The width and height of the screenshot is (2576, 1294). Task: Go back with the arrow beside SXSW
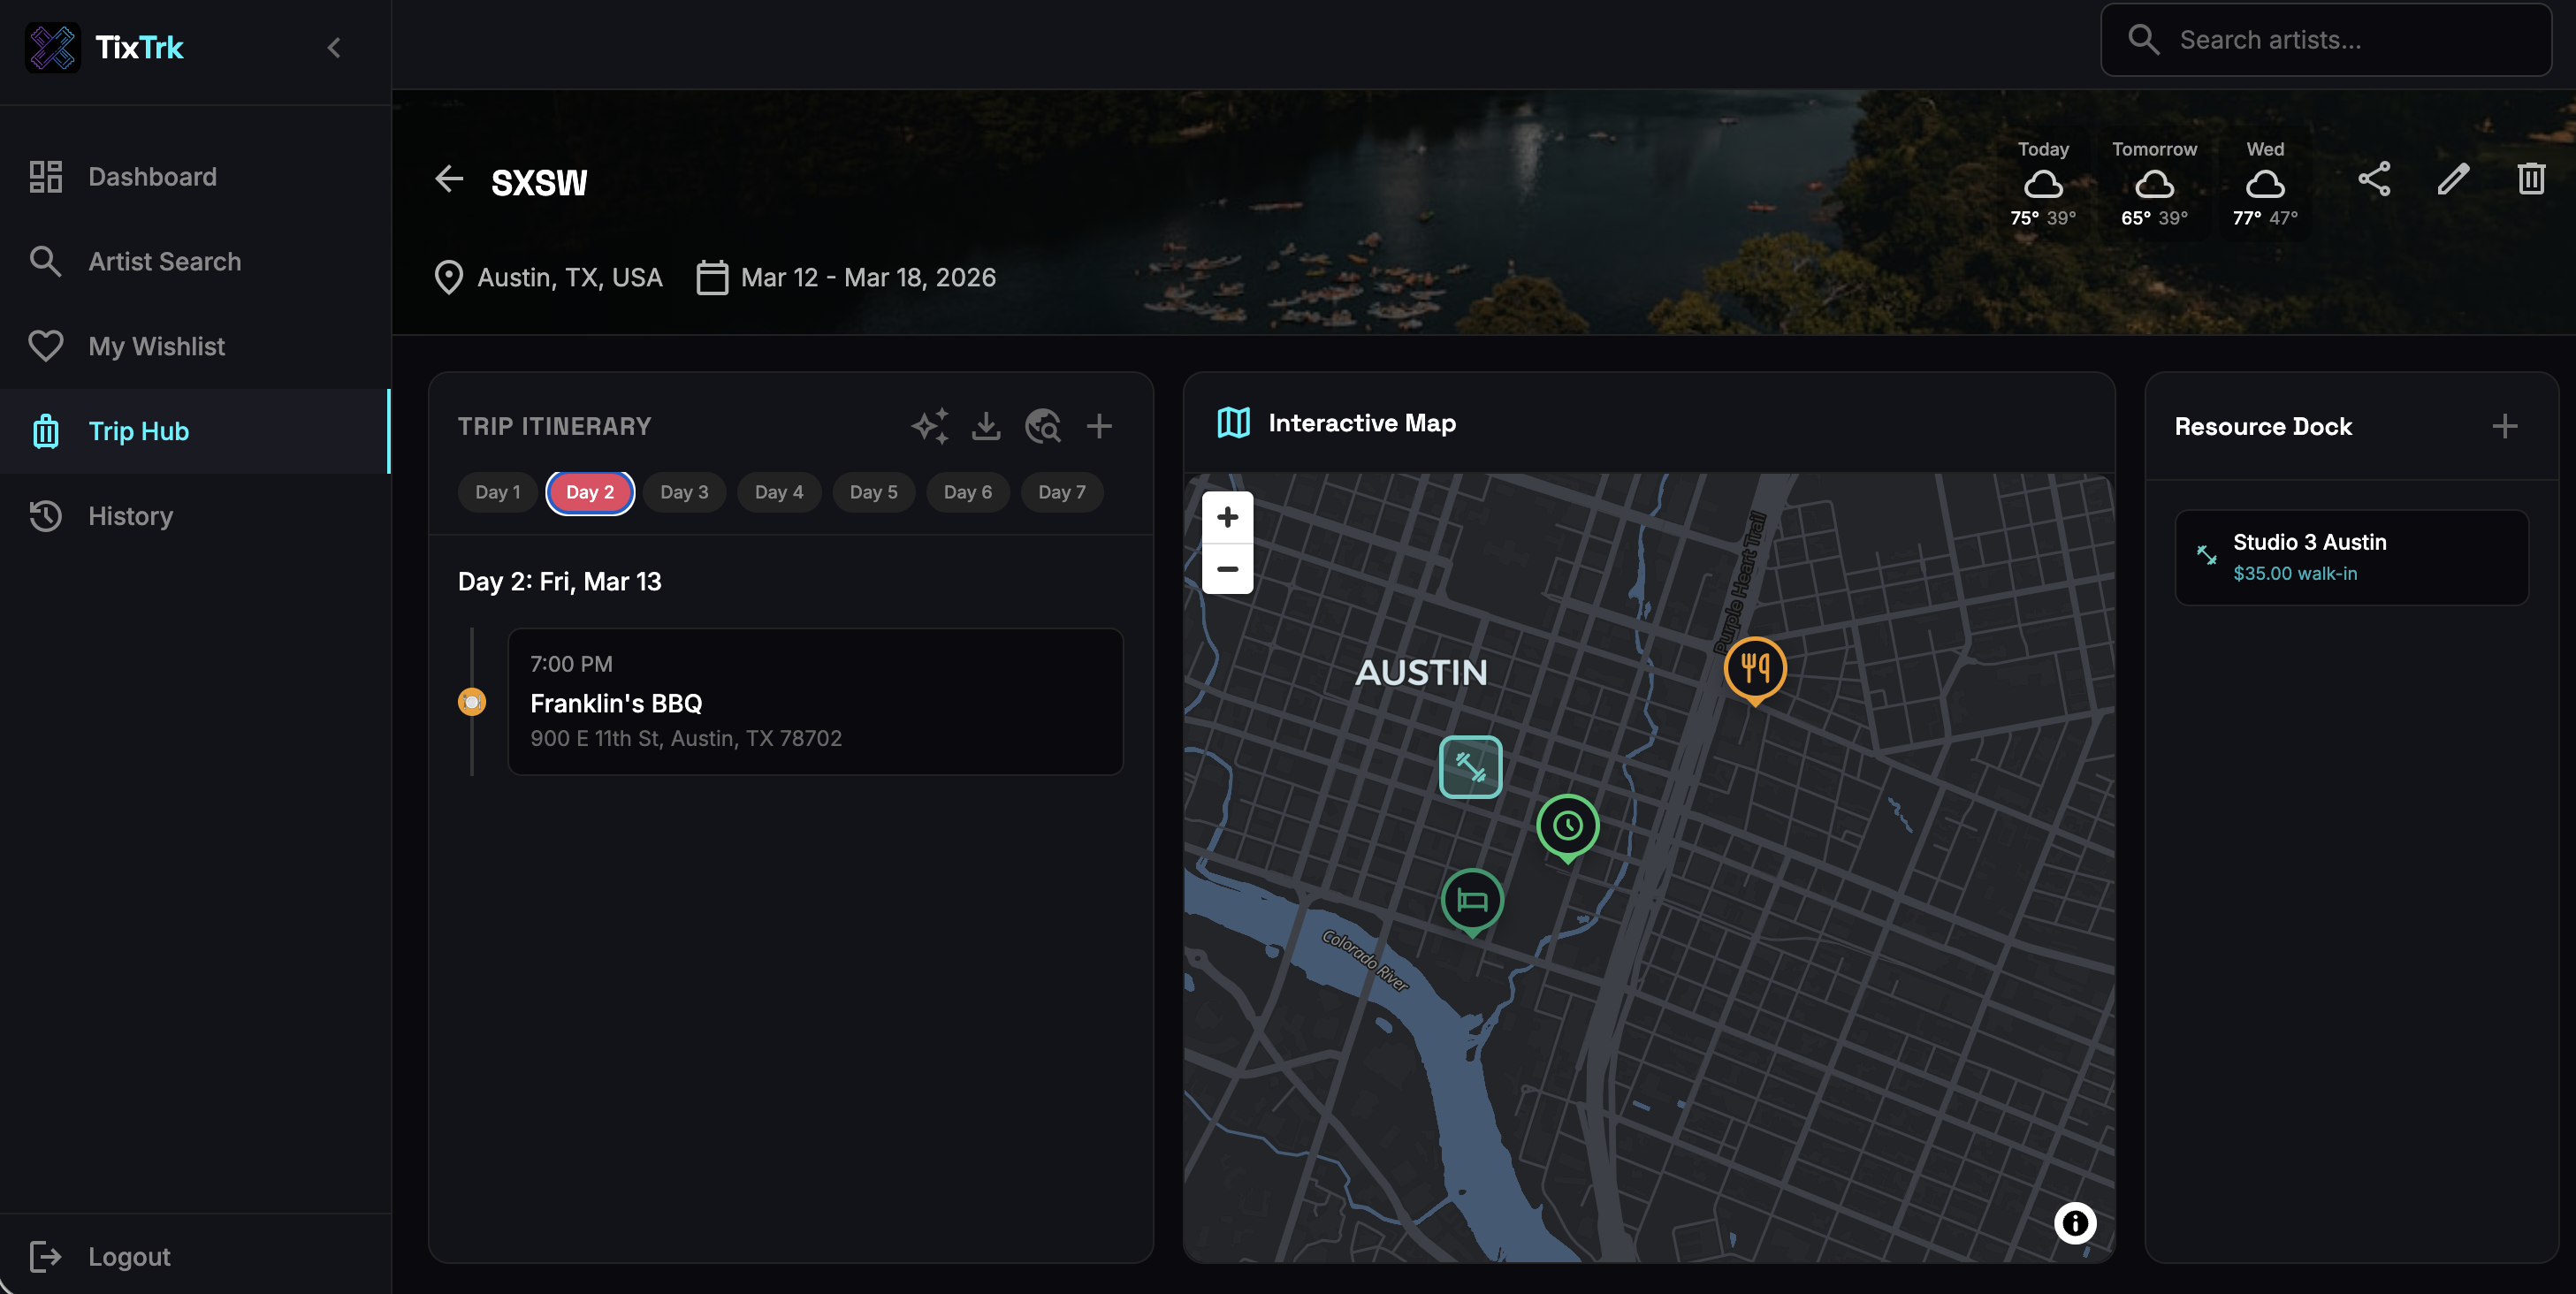coord(449,180)
